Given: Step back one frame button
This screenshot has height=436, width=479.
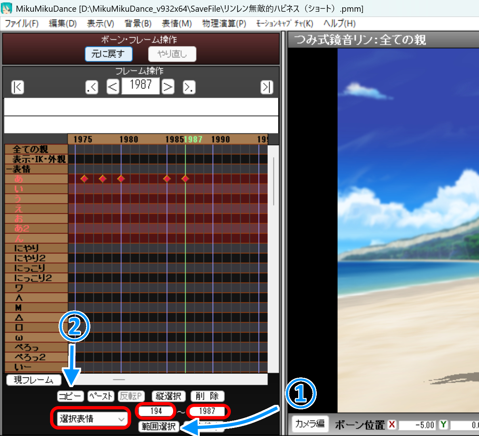Looking at the screenshot, I should [x=113, y=87].
